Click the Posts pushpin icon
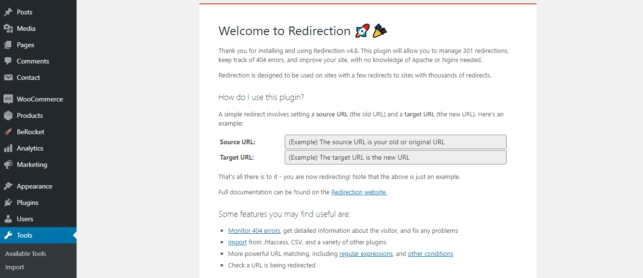 [8, 12]
